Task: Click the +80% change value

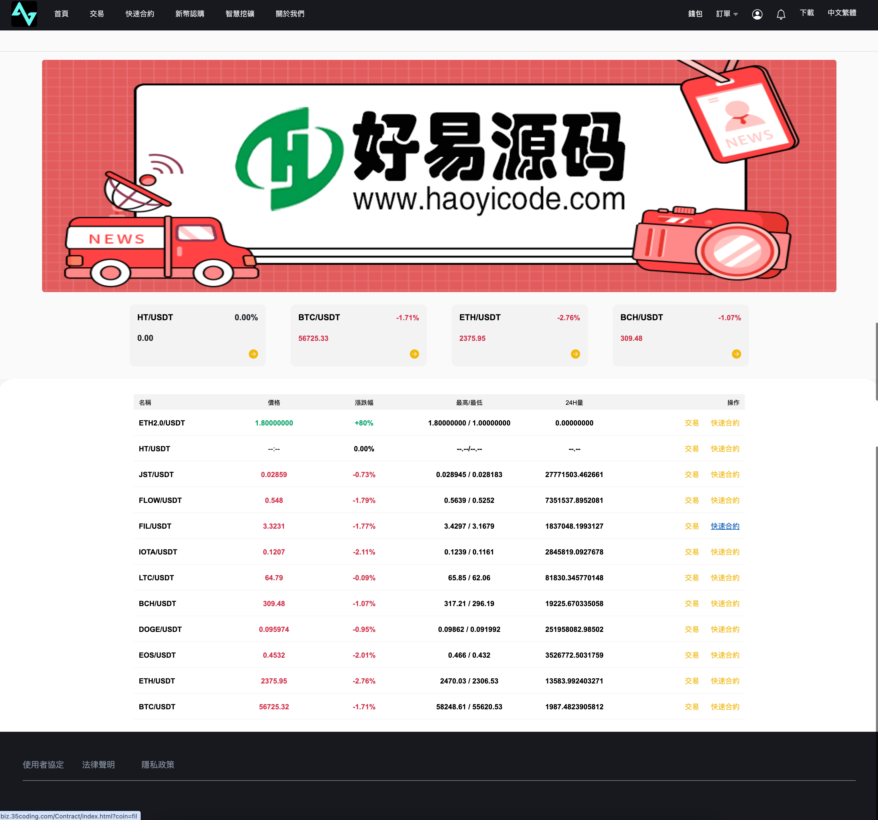Action: (x=364, y=423)
